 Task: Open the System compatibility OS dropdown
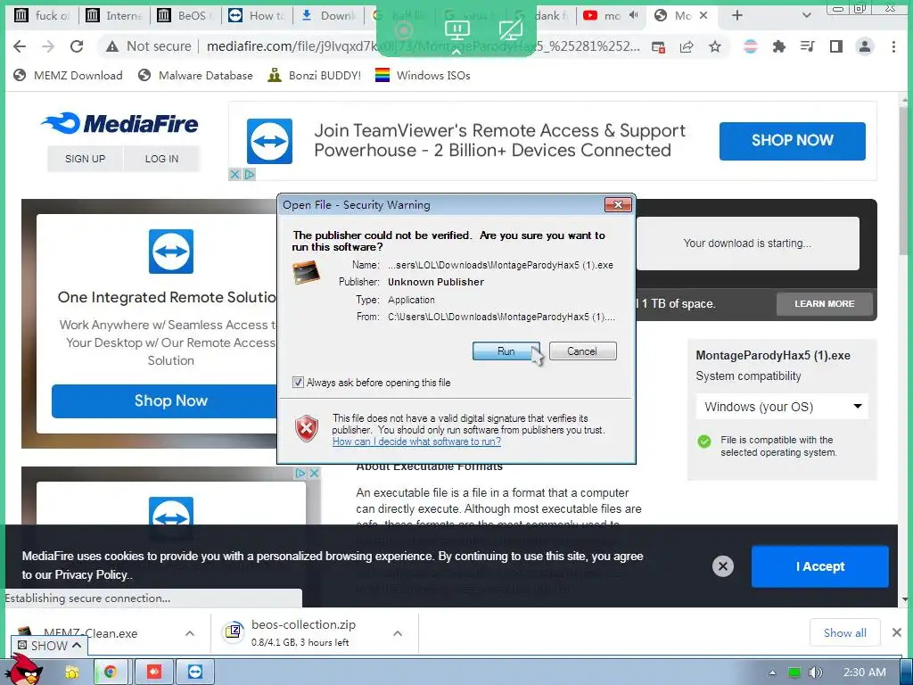[x=781, y=406]
